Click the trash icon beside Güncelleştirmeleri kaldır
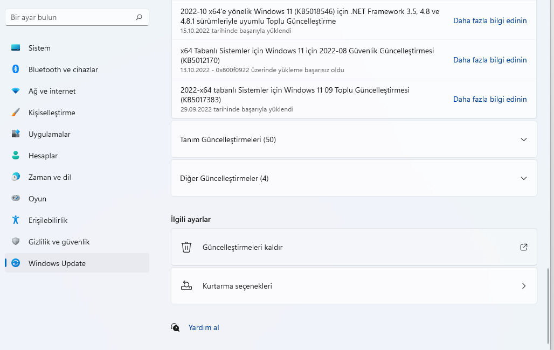554x350 pixels. [x=186, y=247]
